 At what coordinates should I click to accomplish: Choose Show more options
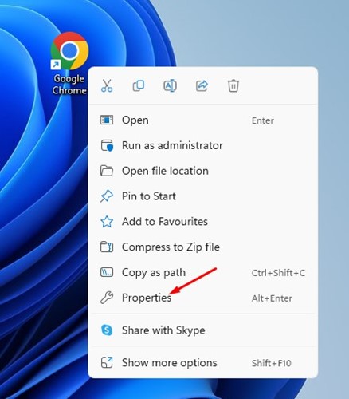202,363
